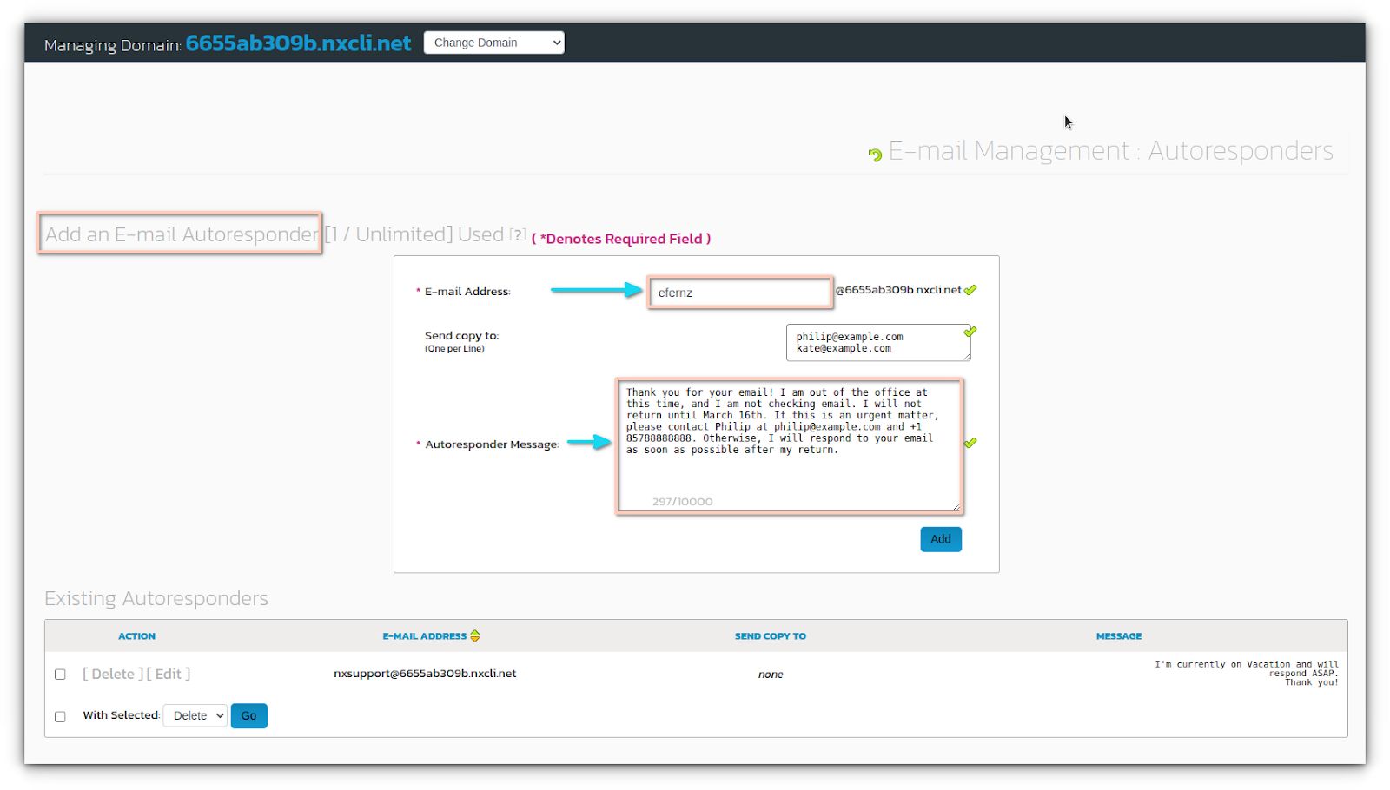Click into the E-mail Address input field

[x=740, y=293]
